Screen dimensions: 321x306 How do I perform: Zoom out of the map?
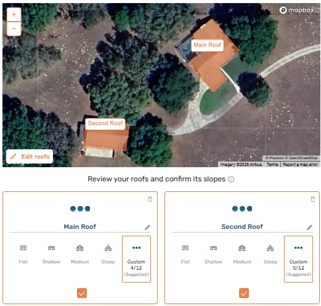click(14, 28)
